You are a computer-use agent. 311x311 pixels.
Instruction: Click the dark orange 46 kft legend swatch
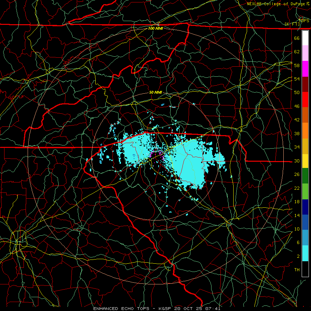pyautogui.click(x=305, y=115)
